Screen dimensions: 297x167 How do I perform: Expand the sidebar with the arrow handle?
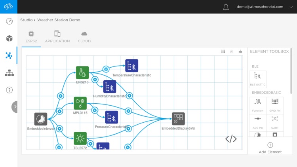coord(15,107)
